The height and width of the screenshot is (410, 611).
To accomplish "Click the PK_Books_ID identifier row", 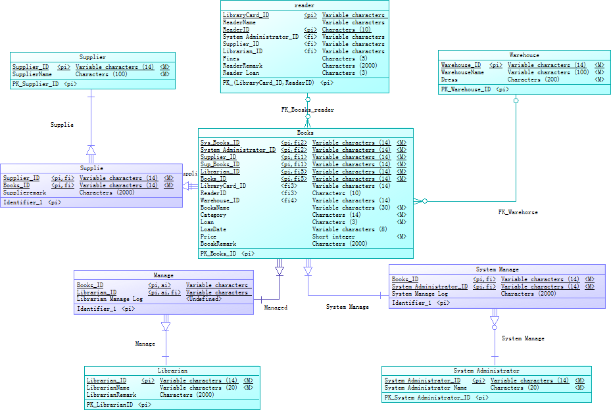I will click(227, 253).
